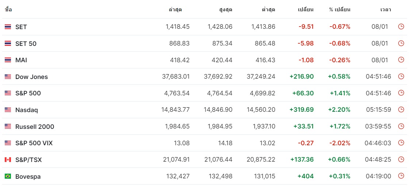Image resolution: width=410 pixels, height=186 pixels.
Task: Open the Dow Jones index link
Action: (32, 77)
